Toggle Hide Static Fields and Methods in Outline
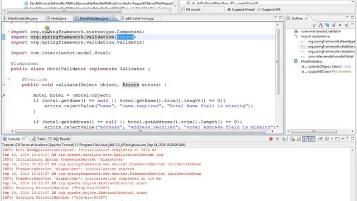 coord(334,25)
